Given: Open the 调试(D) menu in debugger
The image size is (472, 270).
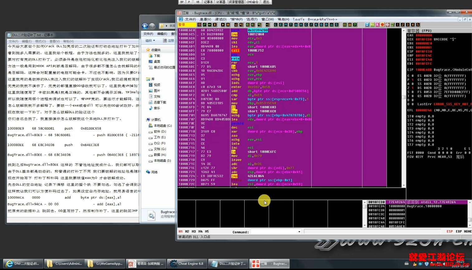Looking at the screenshot, I should click(221, 19).
